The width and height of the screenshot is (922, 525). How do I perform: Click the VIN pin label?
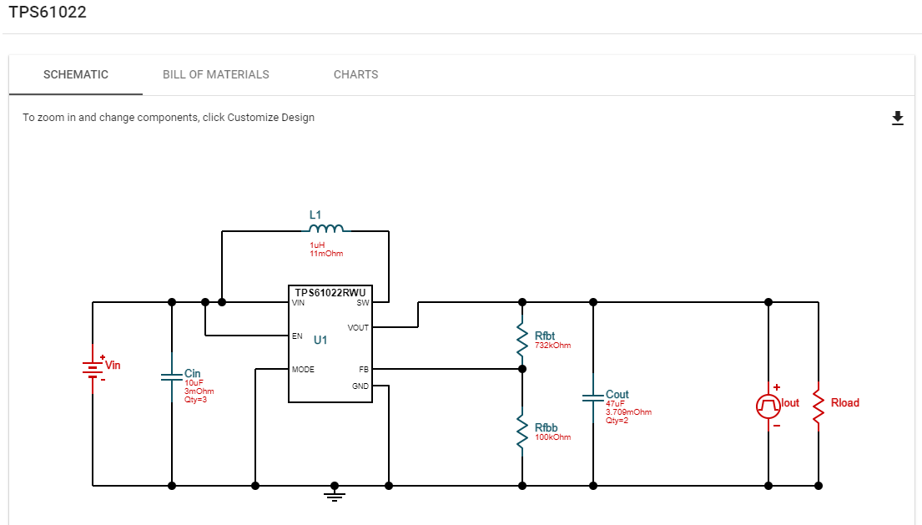298,303
